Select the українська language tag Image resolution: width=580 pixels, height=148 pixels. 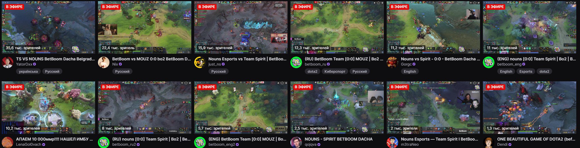tap(28, 72)
